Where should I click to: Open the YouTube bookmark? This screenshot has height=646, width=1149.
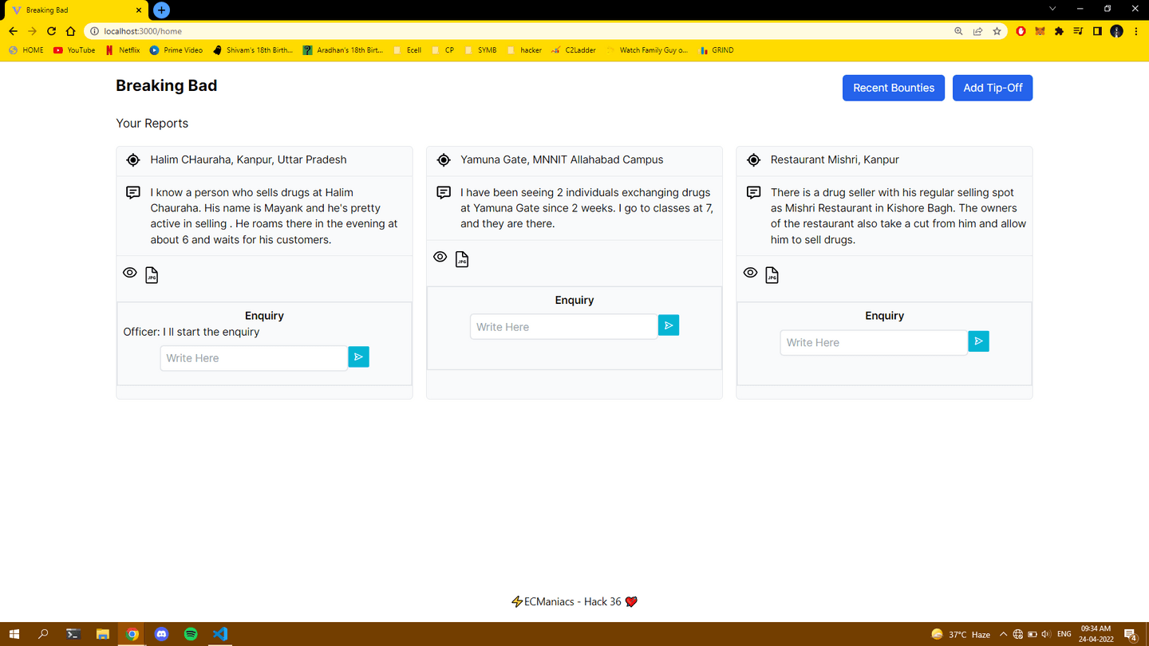point(74,50)
